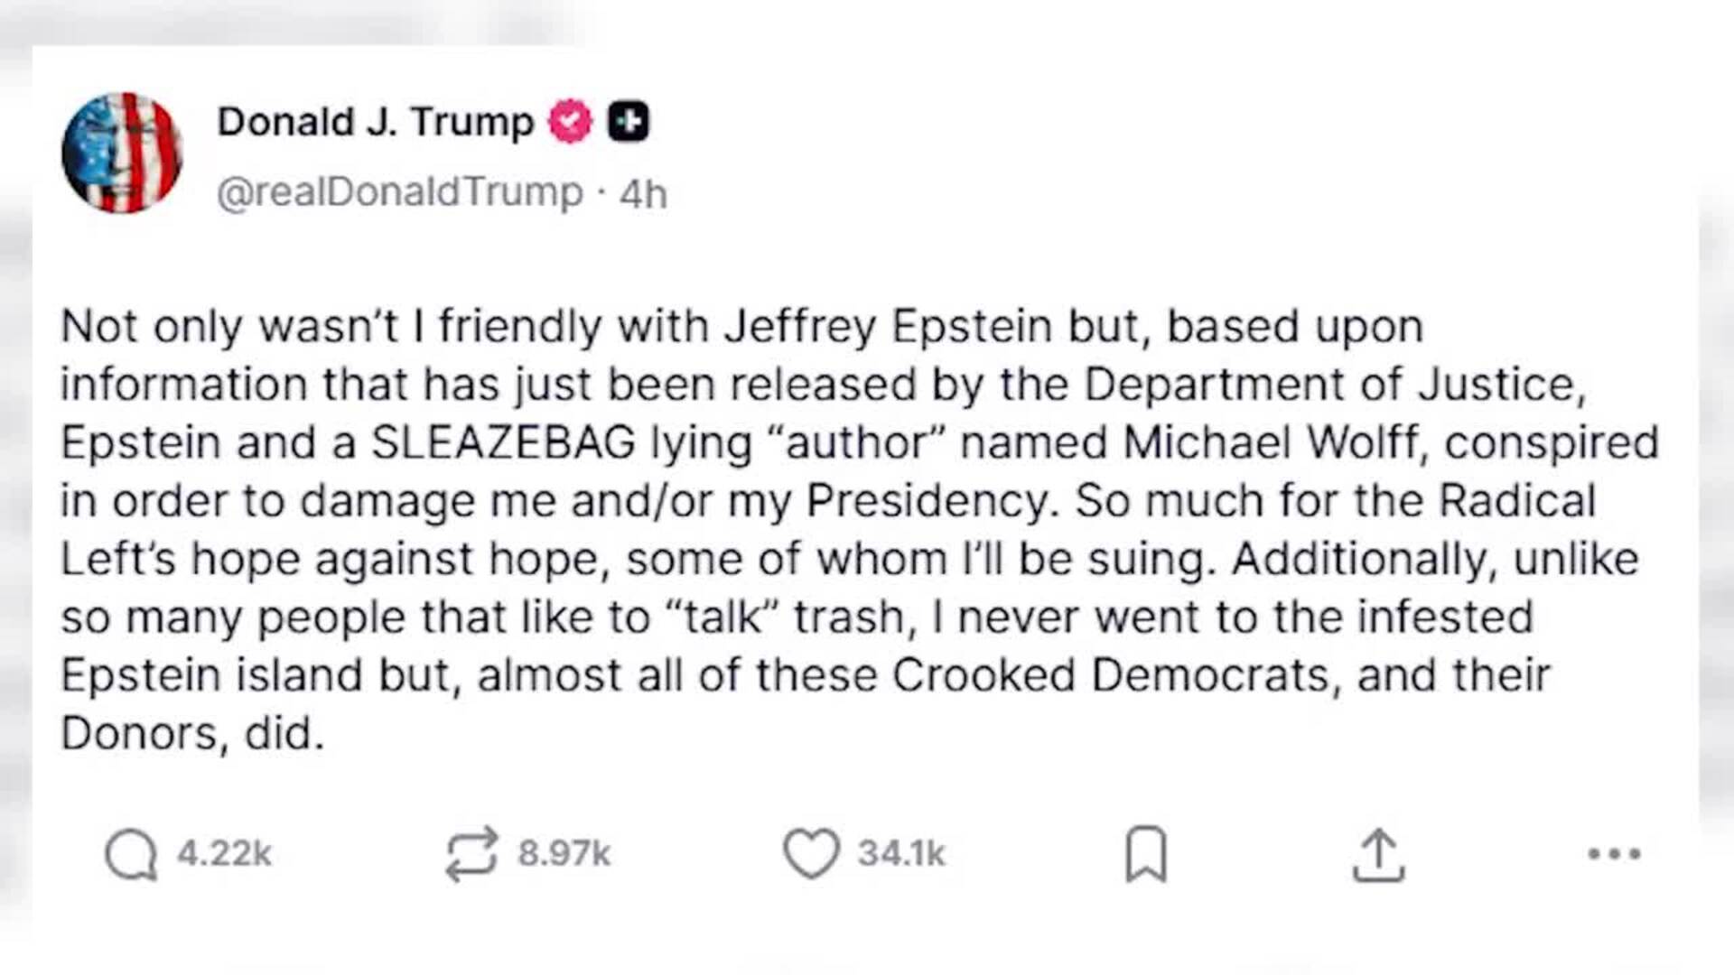1734x975 pixels.
Task: Select the @realDonaldTrump handle
Action: [397, 190]
